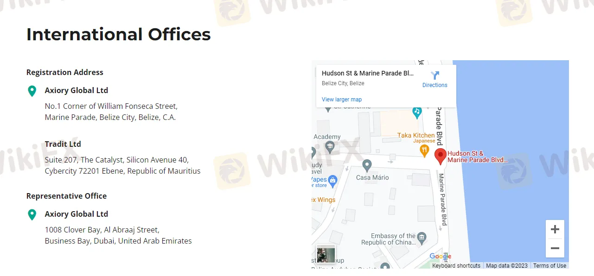Zoom out the map with the minus button
Image resolution: width=594 pixels, height=276 pixels.
555,248
